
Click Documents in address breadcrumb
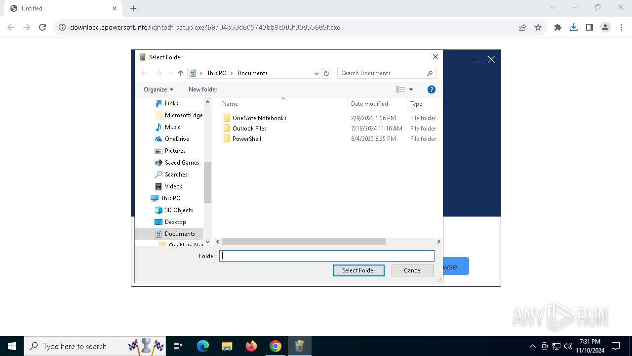[x=252, y=73]
